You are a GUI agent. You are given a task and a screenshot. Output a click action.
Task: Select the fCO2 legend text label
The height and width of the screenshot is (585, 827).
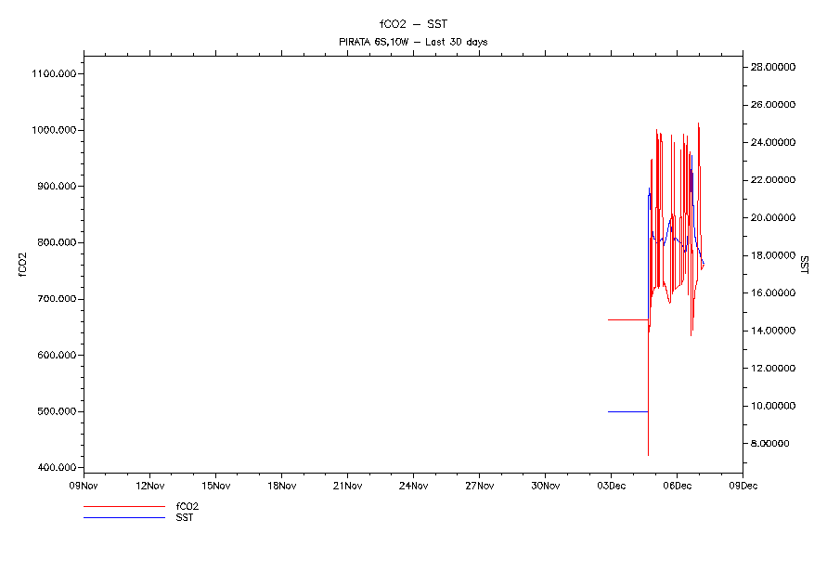187,507
